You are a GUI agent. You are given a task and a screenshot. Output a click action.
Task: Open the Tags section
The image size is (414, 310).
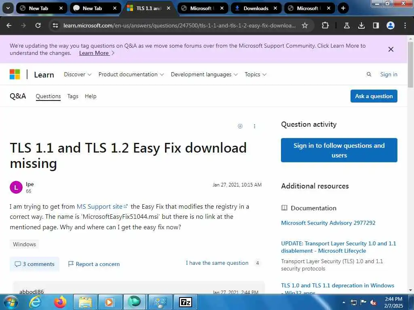[x=73, y=96]
